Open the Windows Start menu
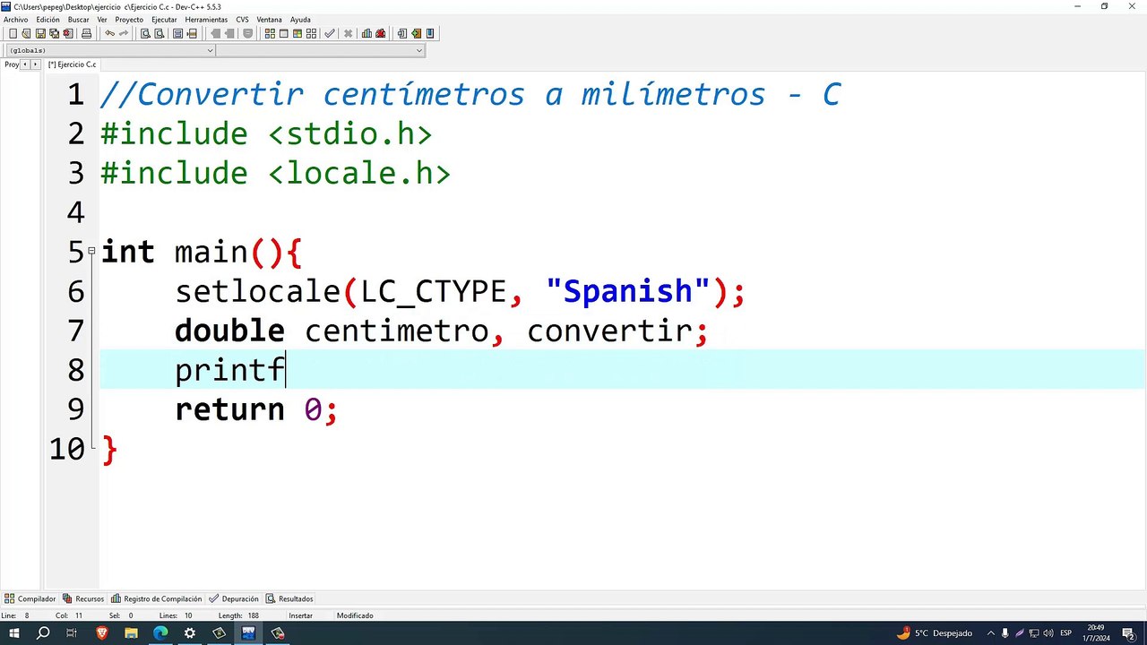The width and height of the screenshot is (1147, 645). (x=13, y=633)
